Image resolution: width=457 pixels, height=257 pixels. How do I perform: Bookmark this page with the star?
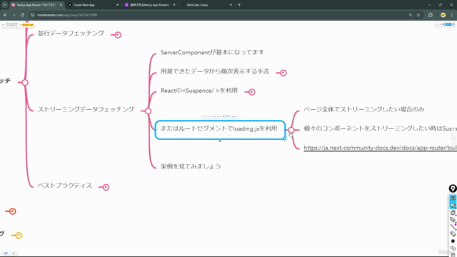[418, 15]
